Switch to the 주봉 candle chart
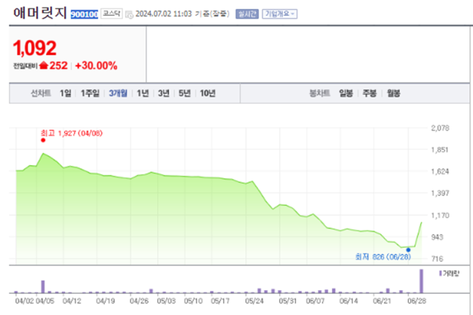The height and width of the screenshot is (315, 473). pyautogui.click(x=369, y=93)
